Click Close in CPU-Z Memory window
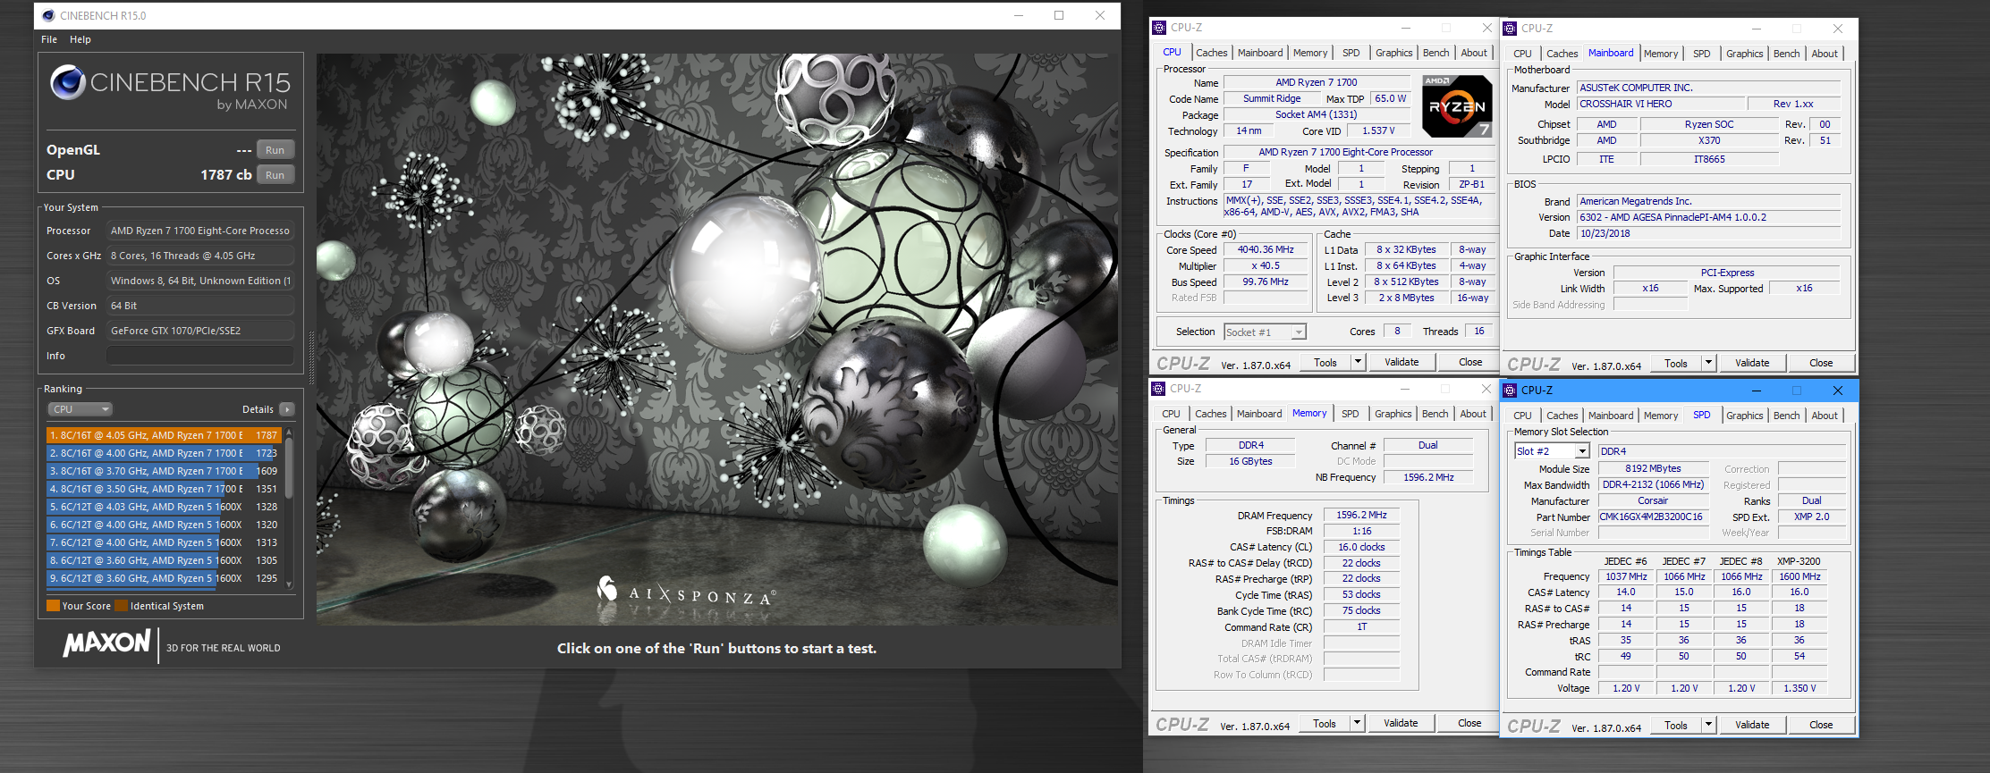This screenshot has width=1990, height=773. click(x=1469, y=723)
